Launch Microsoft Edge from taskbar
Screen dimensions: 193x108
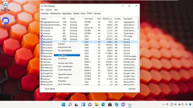[x=103, y=104]
